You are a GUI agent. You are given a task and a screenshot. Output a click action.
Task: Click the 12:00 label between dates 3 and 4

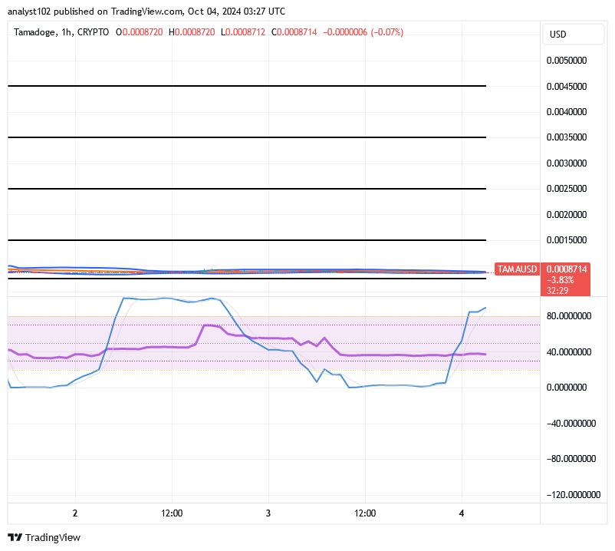365,513
